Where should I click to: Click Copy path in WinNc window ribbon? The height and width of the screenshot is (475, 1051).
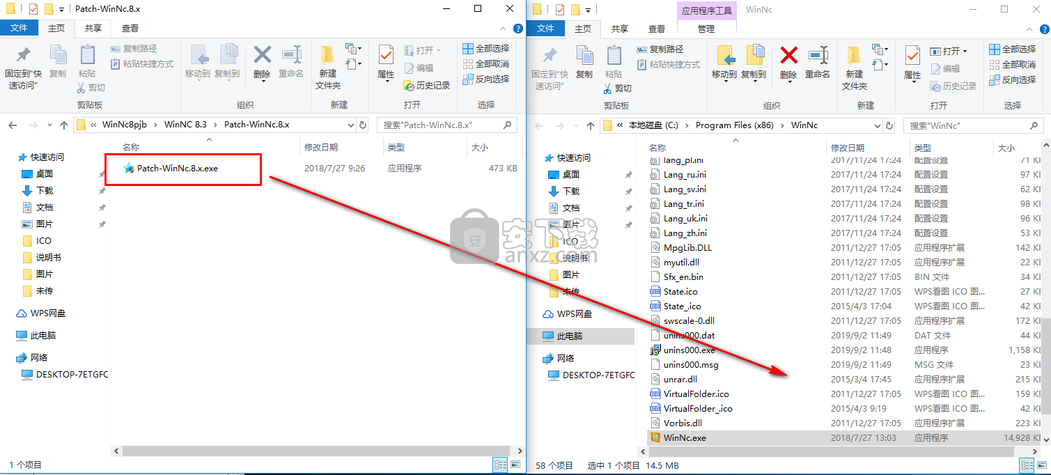pos(661,49)
